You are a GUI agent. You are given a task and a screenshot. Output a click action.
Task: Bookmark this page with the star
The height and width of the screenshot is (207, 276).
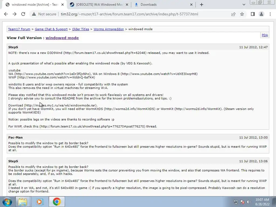click(242, 14)
